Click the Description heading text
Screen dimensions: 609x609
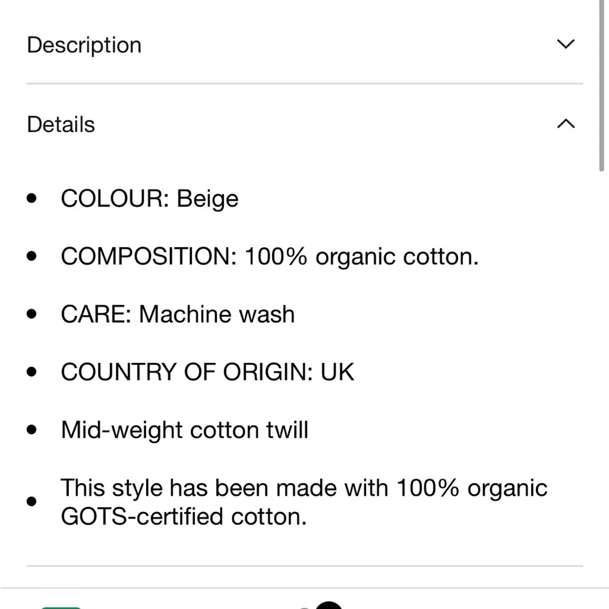pos(84,45)
